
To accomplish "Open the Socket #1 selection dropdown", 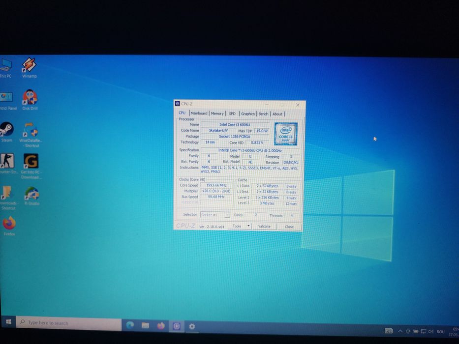I will (215, 215).
